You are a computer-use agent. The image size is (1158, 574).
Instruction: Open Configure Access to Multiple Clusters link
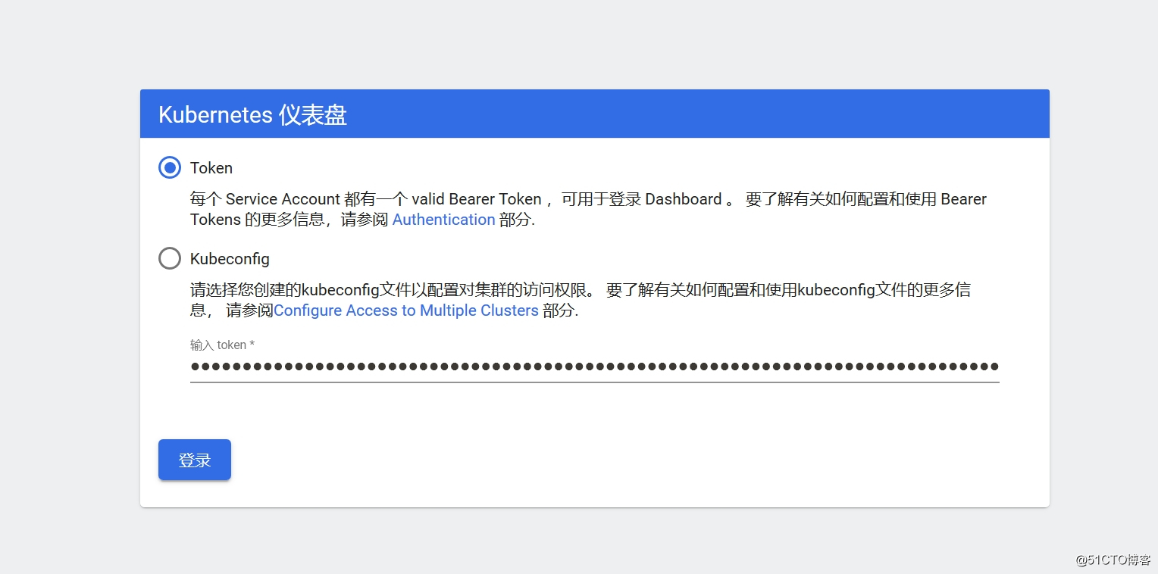(406, 310)
